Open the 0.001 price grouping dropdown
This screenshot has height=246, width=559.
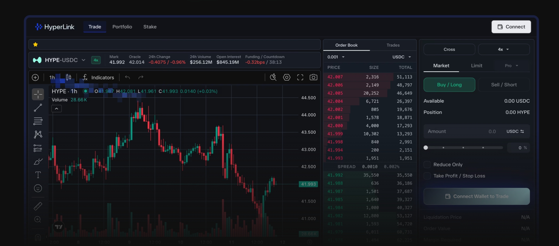336,57
